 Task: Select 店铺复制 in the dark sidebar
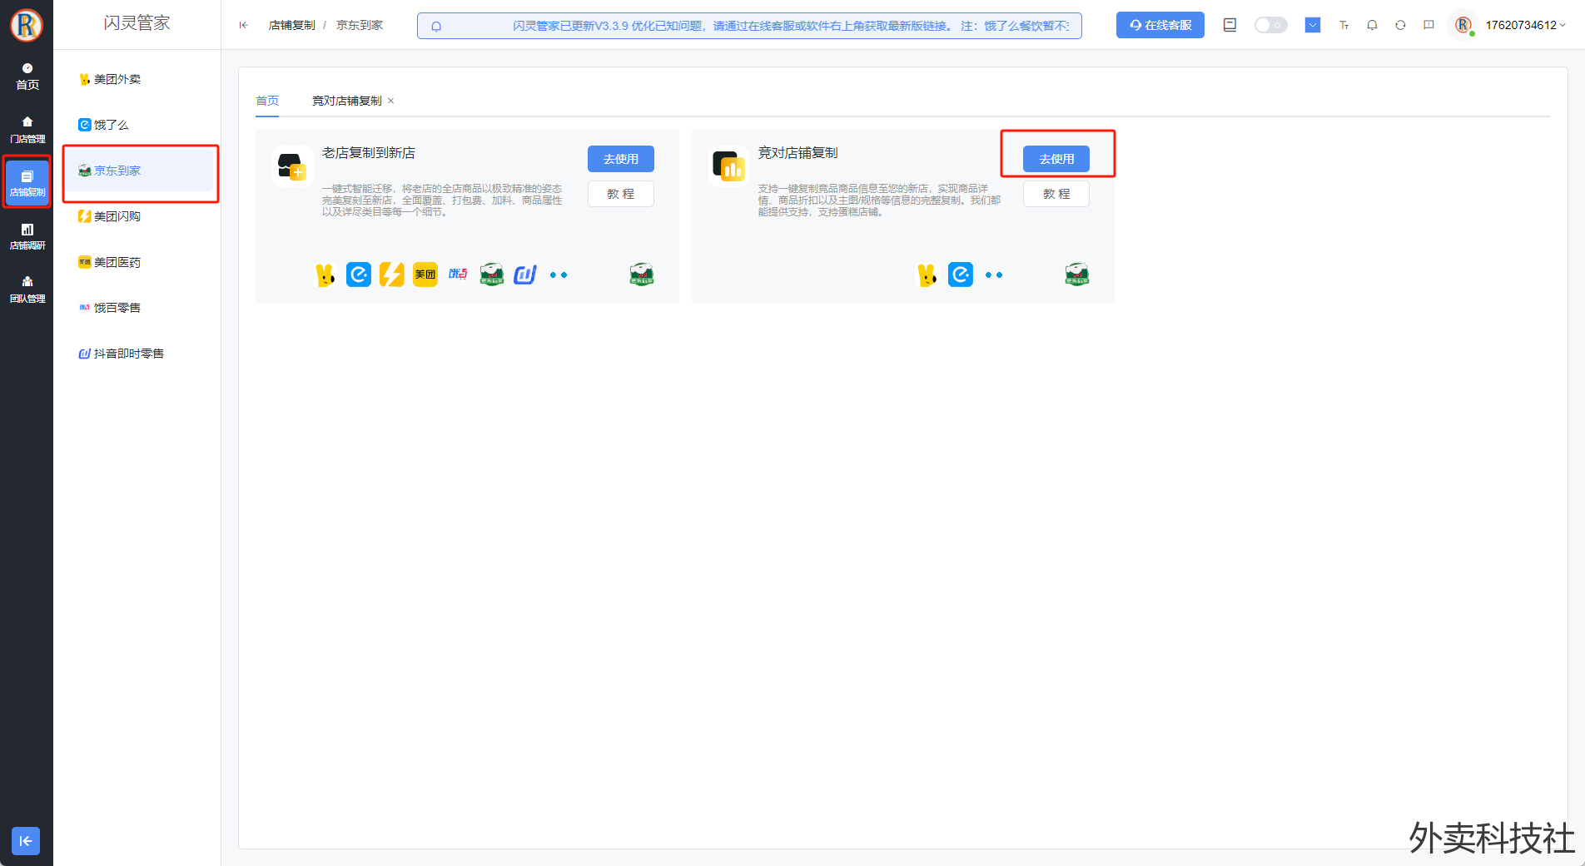pos(27,183)
